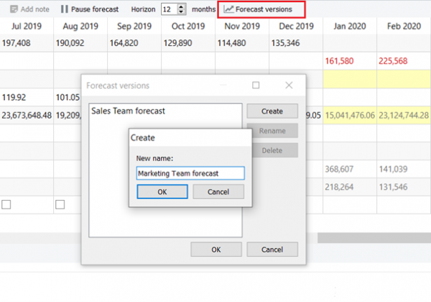The width and height of the screenshot is (431, 302).
Task: Tick the checkbox under Jul 2019
Action: (6, 205)
